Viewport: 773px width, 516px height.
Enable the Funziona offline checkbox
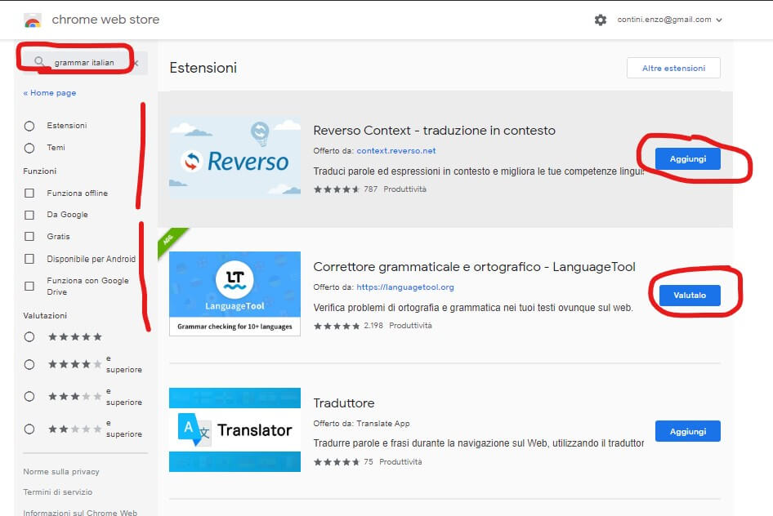29,193
